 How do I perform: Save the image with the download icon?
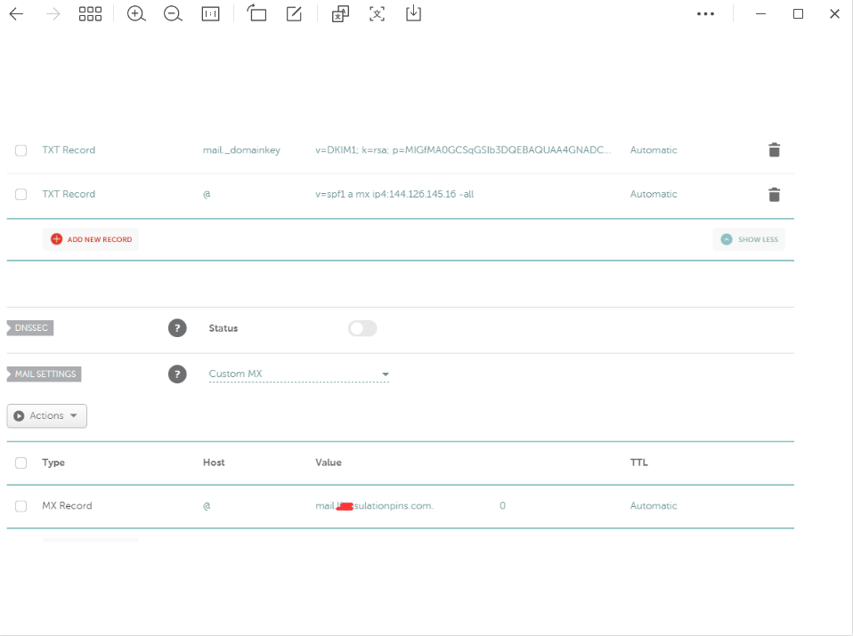(413, 13)
